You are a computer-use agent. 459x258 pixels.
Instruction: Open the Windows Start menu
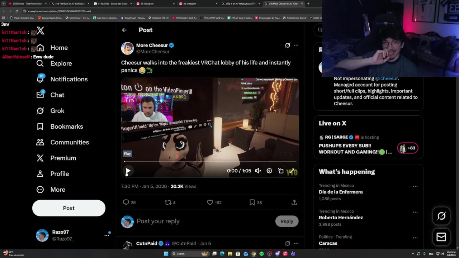166,254
